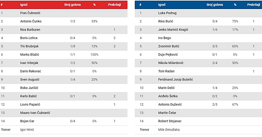Click coach name Igor Hinić
This screenshot has width=262, height=137.
coord(27,130)
